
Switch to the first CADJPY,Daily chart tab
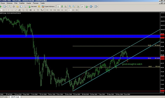[x=4, y=97]
